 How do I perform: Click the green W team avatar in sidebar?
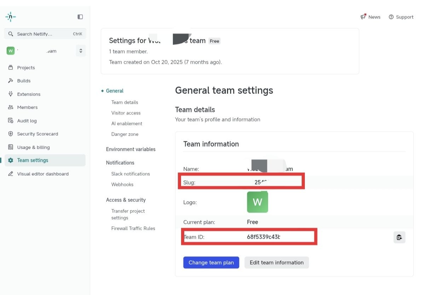[x=11, y=51]
